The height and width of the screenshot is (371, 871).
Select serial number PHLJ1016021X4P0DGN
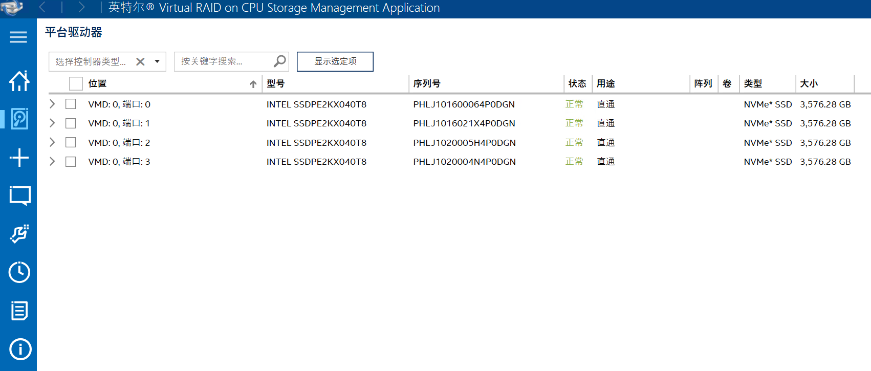(x=464, y=123)
